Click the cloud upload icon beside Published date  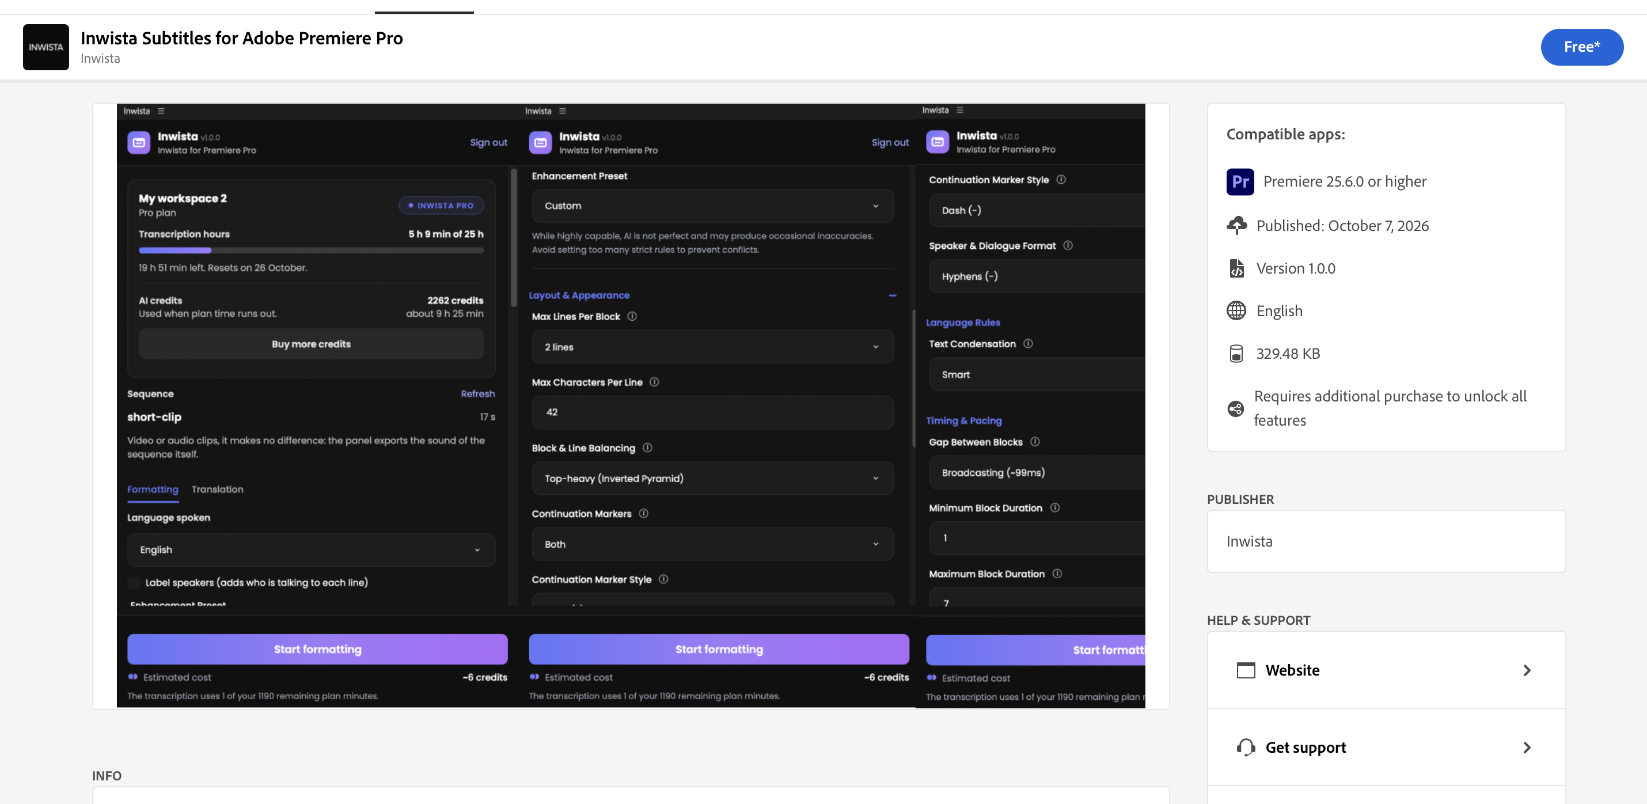[1236, 226]
